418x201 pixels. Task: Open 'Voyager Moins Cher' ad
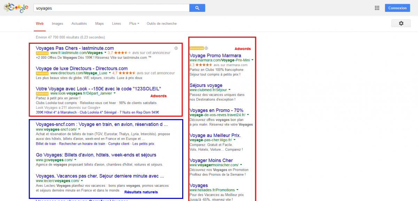(x=211, y=160)
